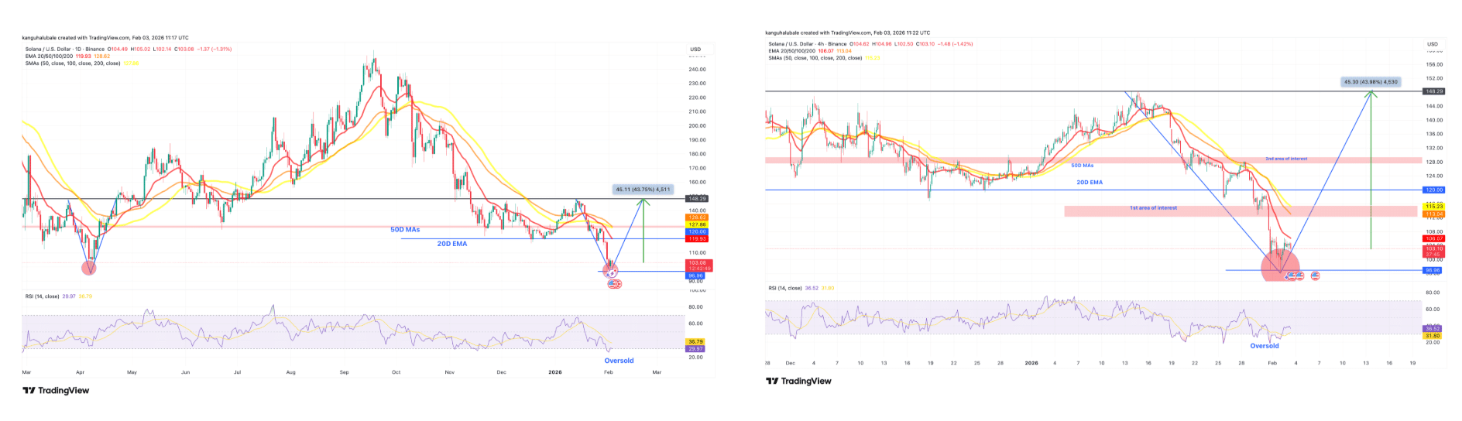The image size is (1462, 421).
Task: Select the green arrow on the daily chart
Action: tap(643, 231)
